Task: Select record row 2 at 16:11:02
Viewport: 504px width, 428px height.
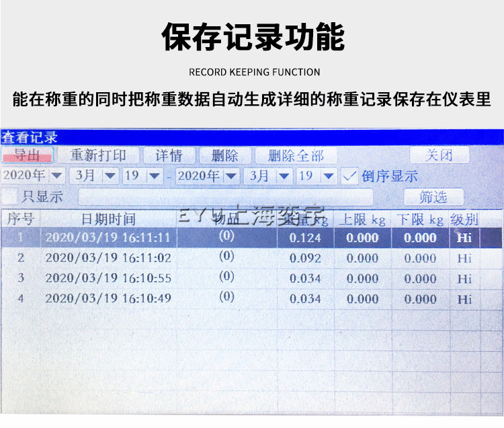Action: point(108,258)
